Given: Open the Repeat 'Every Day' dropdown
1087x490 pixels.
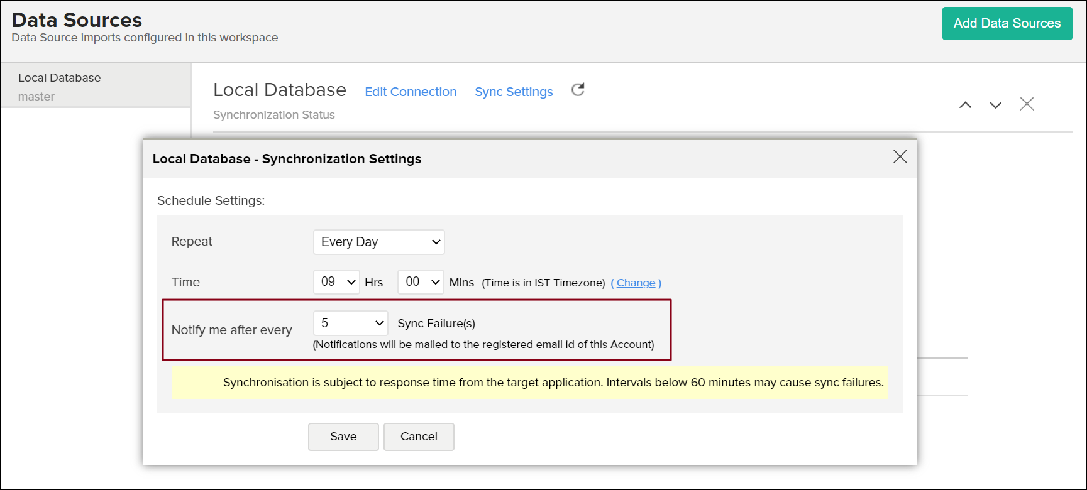Looking at the screenshot, I should click(378, 242).
